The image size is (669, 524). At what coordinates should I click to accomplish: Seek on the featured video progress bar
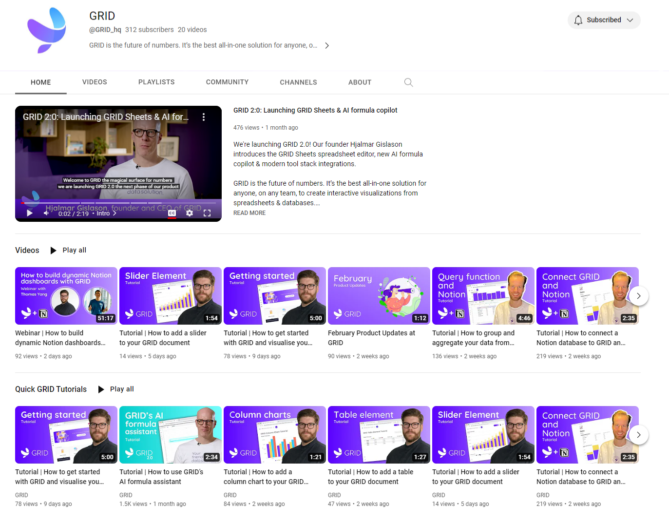point(118,203)
